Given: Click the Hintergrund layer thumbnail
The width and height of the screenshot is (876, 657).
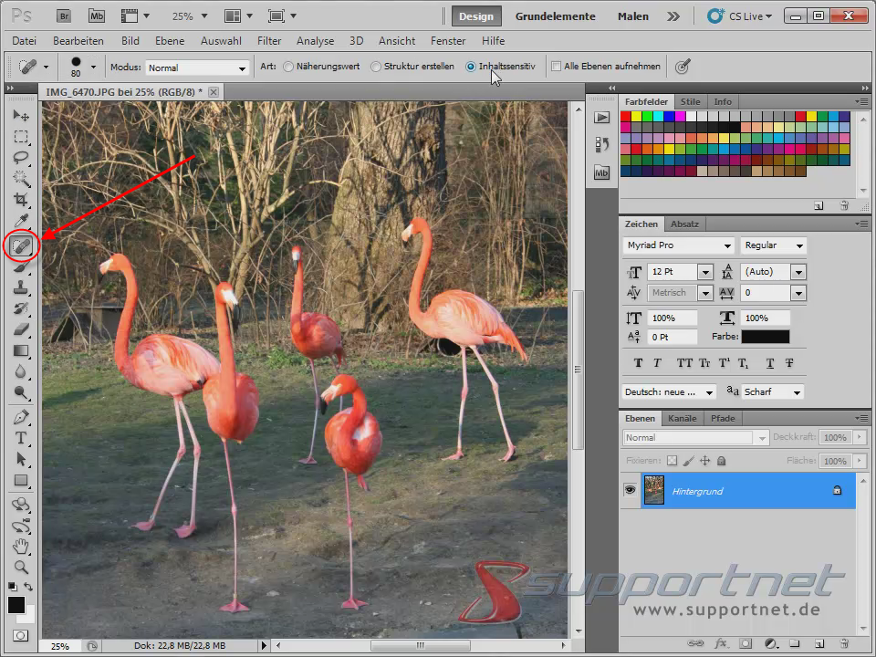Looking at the screenshot, I should coord(654,490).
